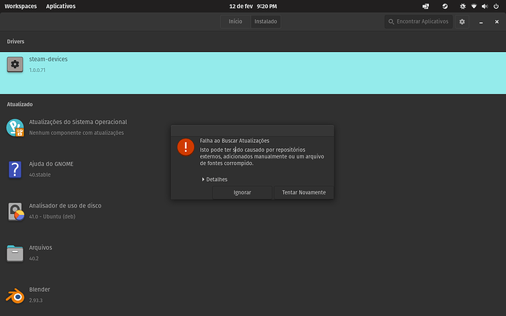Click the Blender app name
Screen dimensions: 506x316
40,290
